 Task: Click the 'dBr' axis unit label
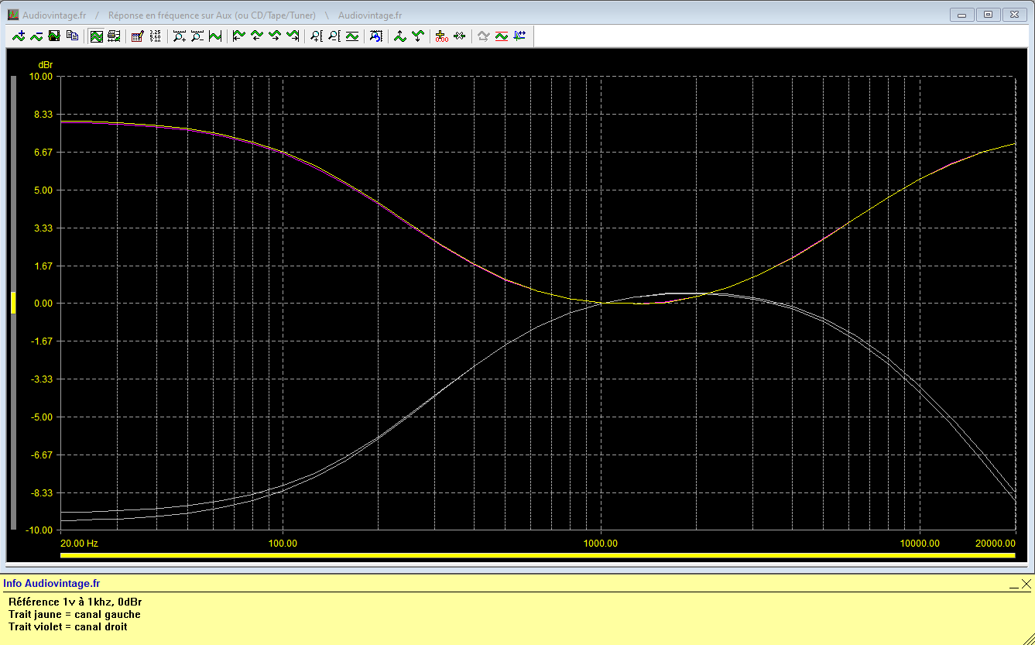pos(46,65)
